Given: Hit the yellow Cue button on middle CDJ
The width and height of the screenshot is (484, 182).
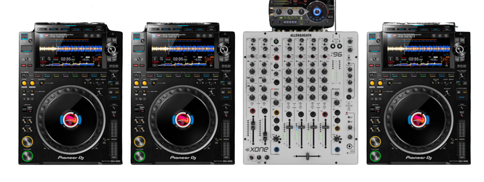Looking at the screenshot, I should click(139, 141).
